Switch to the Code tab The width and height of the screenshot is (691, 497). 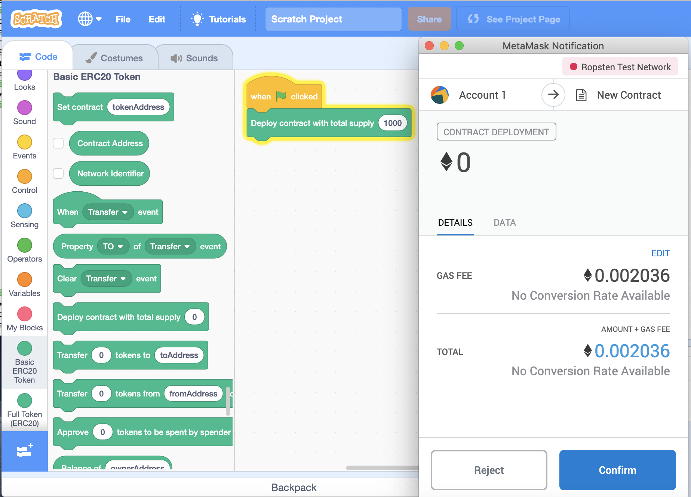38,57
